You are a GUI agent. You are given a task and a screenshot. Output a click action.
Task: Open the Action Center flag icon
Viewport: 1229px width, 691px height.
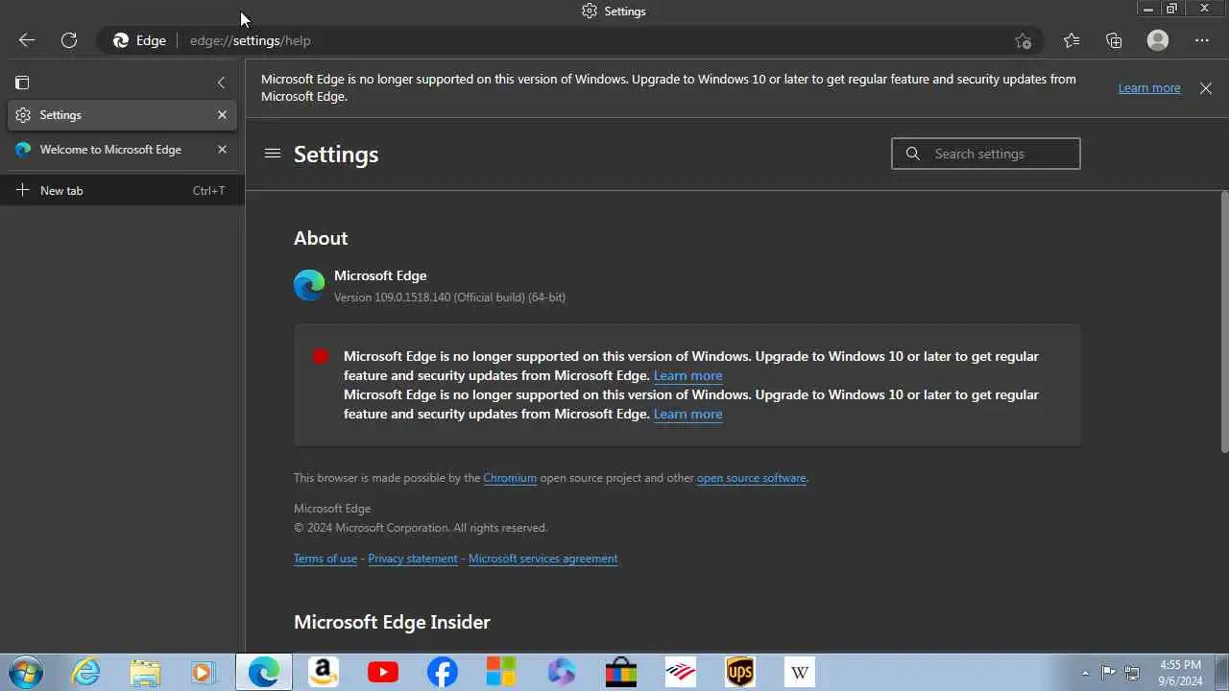pyautogui.click(x=1108, y=673)
